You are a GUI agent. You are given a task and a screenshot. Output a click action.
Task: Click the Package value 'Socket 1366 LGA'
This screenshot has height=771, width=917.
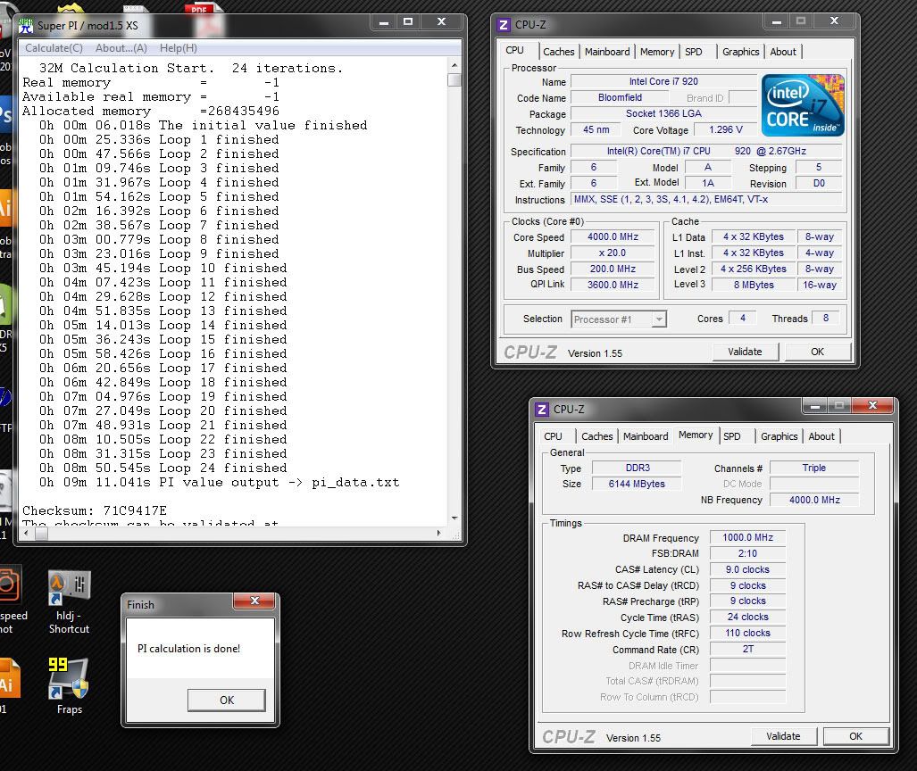click(663, 113)
